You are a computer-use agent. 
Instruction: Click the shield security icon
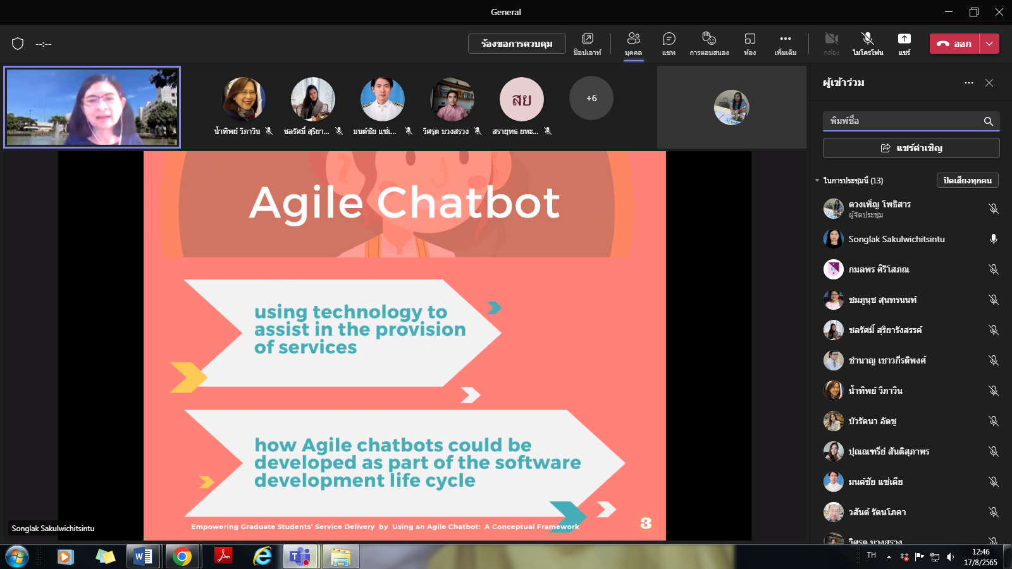coord(18,44)
